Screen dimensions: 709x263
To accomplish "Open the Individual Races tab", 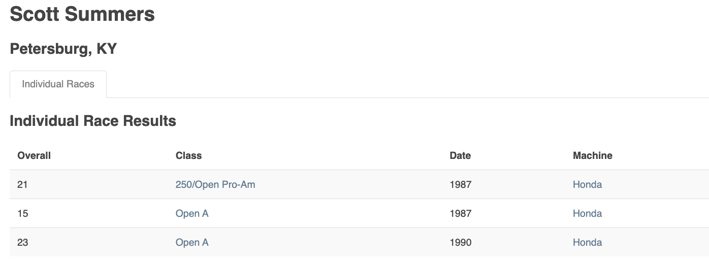I will (58, 84).
